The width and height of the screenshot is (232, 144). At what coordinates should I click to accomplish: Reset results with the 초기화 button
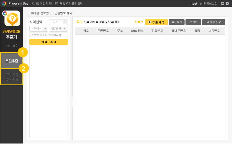click(193, 22)
